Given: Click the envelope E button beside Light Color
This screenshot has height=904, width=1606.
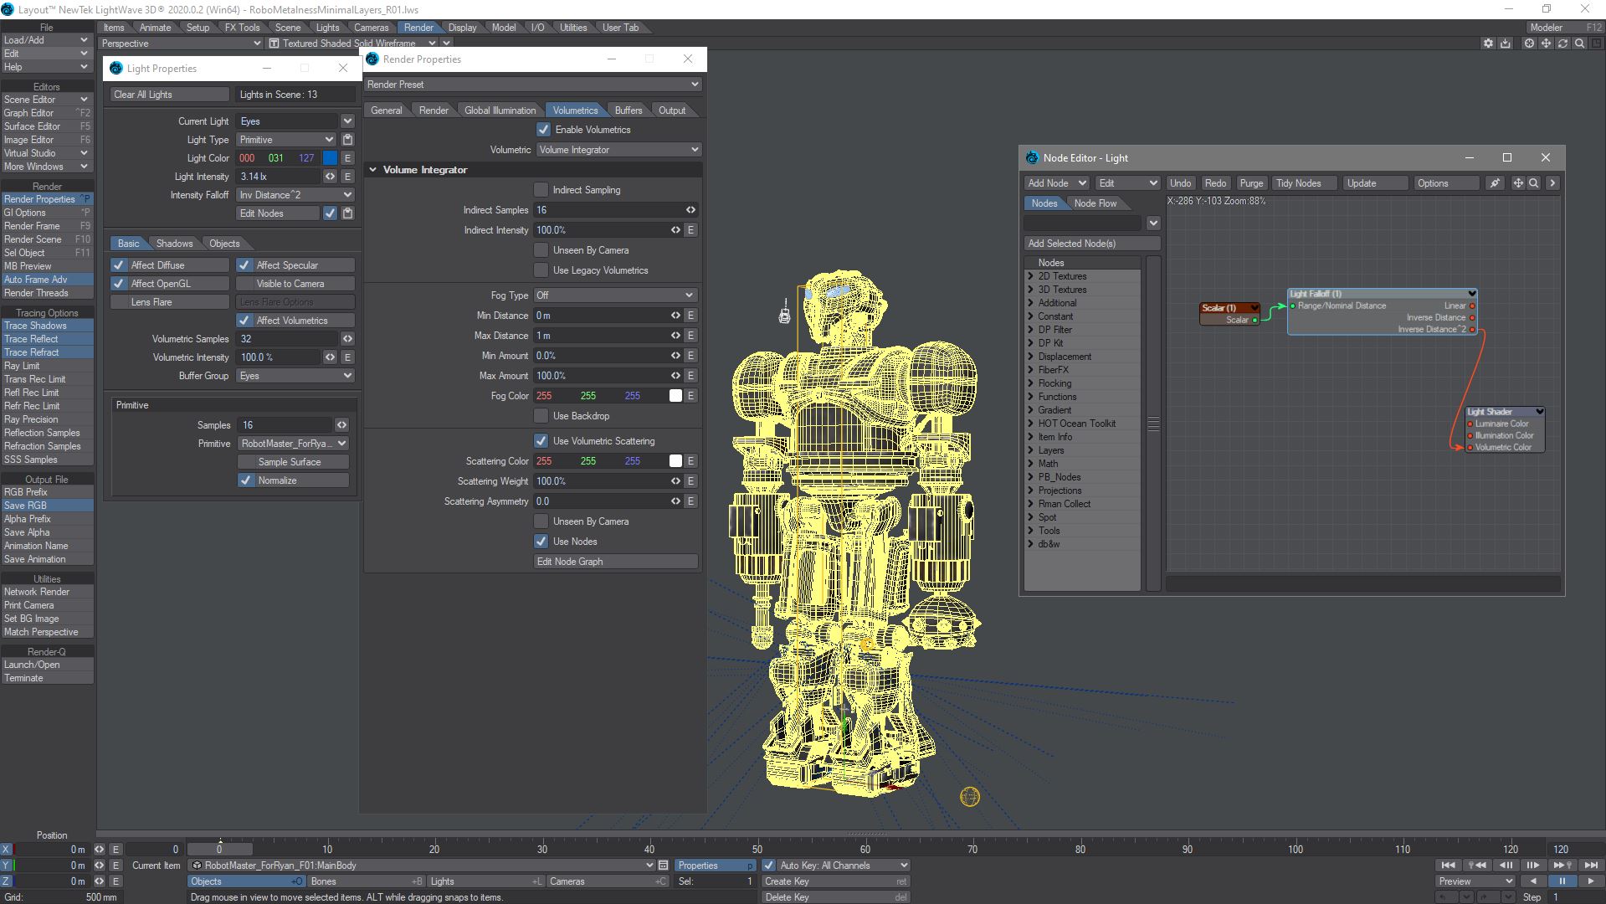Looking at the screenshot, I should coord(347,158).
